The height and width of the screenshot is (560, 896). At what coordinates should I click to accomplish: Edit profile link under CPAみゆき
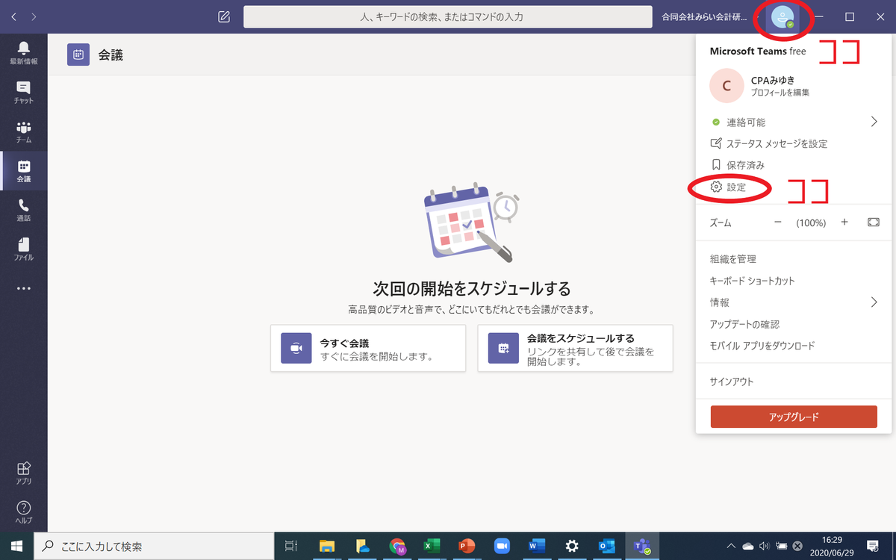click(x=780, y=93)
